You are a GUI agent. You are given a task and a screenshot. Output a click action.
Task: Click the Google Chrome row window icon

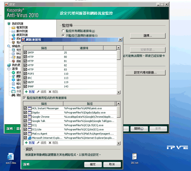click(x=30, y=117)
